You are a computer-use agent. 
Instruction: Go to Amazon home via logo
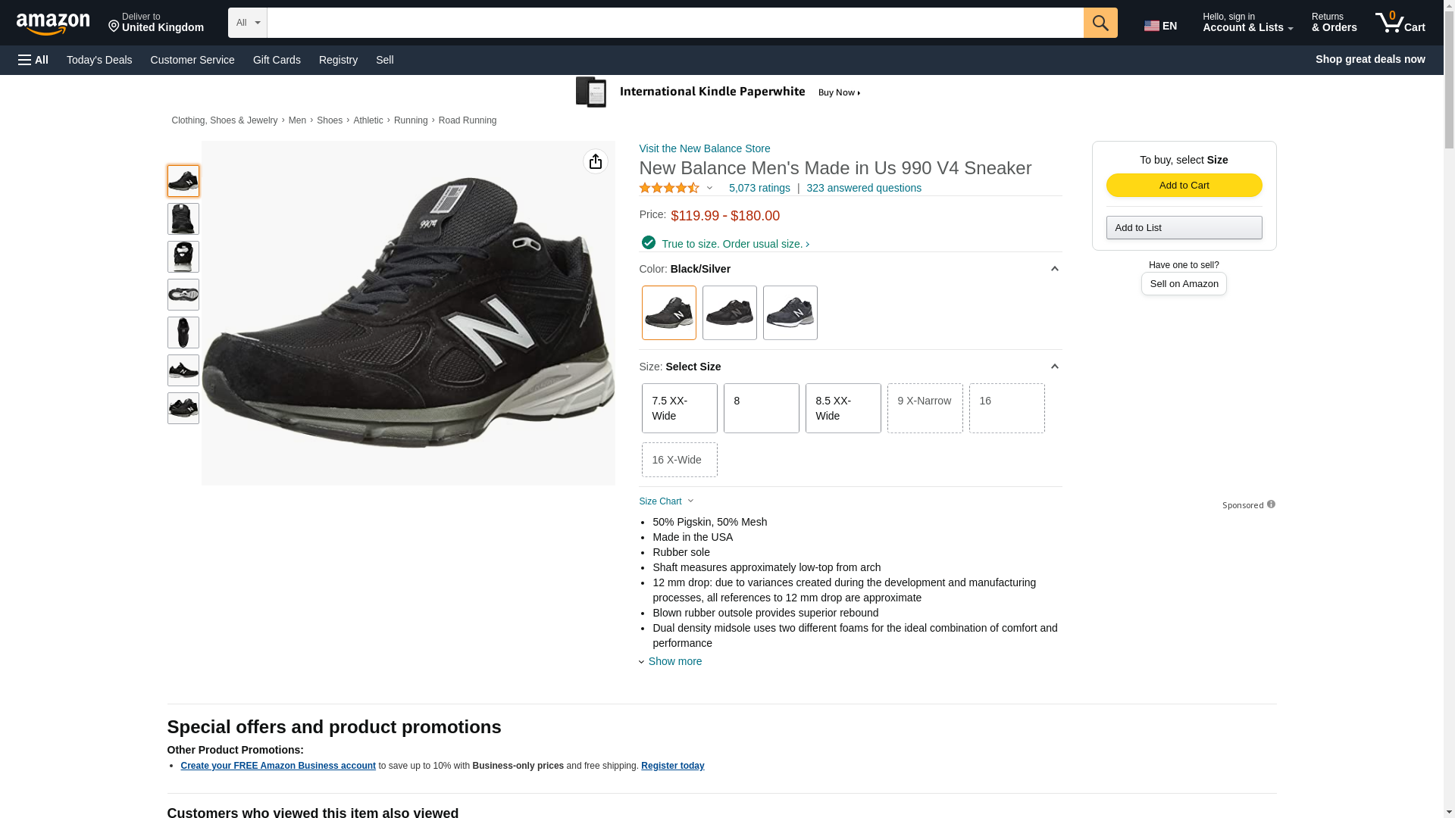click(x=53, y=23)
